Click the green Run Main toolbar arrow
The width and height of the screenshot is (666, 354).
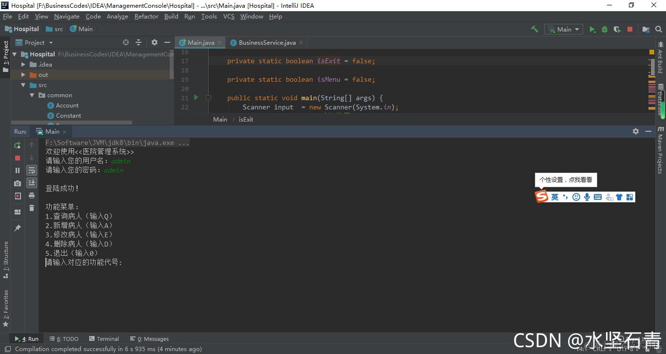(x=592, y=29)
